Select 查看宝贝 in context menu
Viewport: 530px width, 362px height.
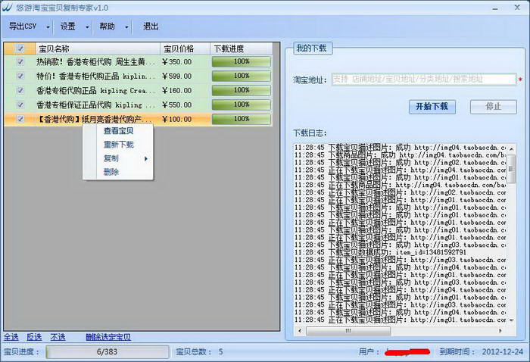tap(118, 131)
